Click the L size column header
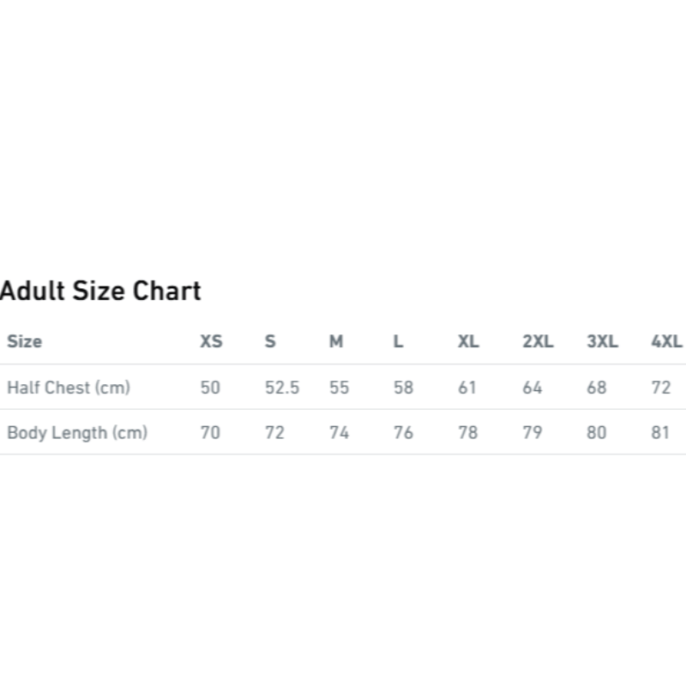This screenshot has height=686, width=686. [398, 341]
